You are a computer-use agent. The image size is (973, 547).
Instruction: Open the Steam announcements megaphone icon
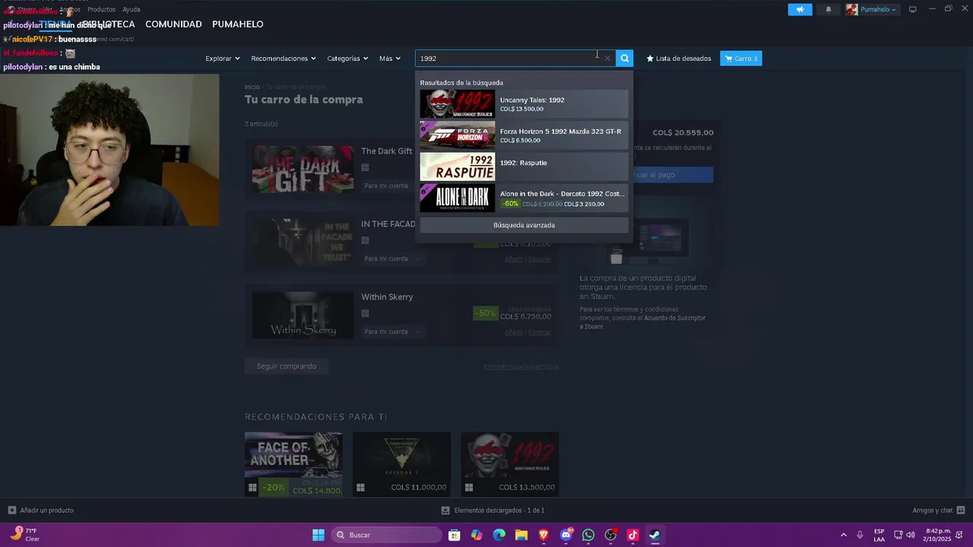coord(800,9)
